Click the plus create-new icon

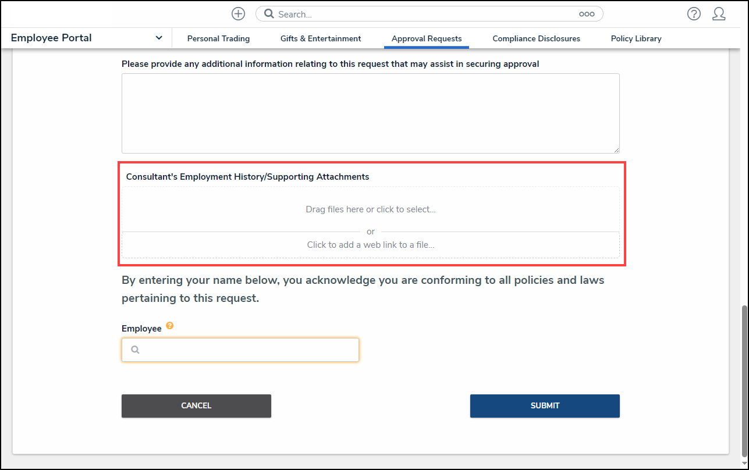pos(238,14)
